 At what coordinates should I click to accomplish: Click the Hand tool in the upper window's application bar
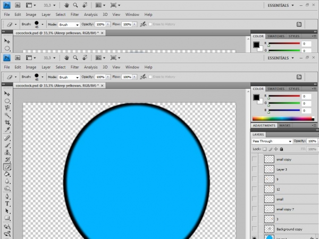tap(66, 5)
